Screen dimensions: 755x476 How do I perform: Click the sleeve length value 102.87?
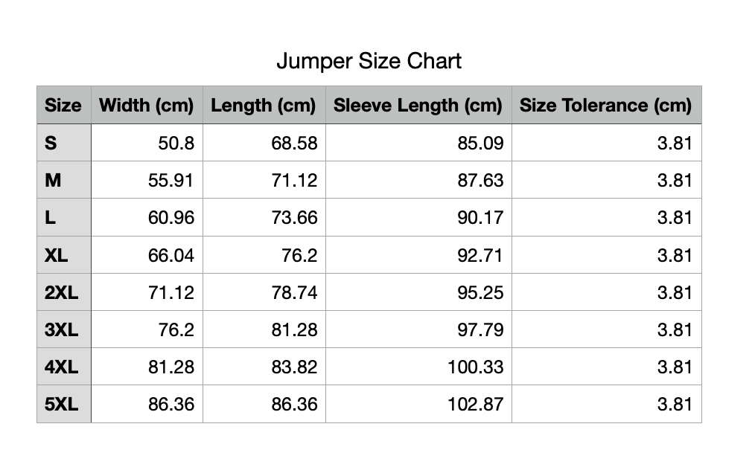click(x=475, y=404)
